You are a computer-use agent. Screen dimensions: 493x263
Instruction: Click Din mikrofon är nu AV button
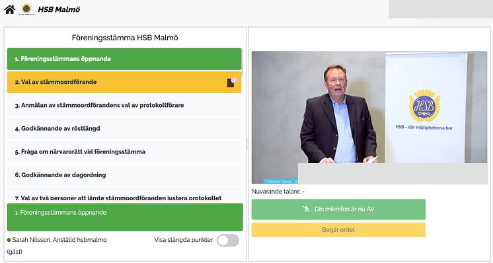click(338, 209)
